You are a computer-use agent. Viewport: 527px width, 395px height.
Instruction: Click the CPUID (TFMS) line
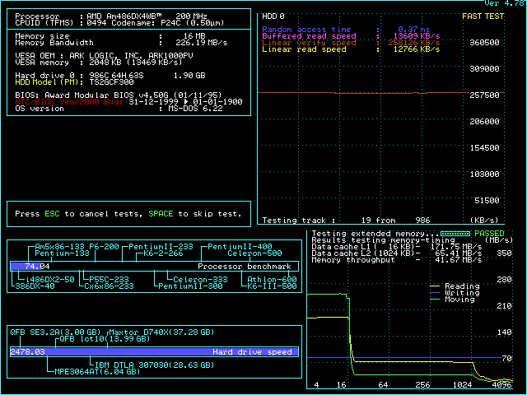(119, 23)
